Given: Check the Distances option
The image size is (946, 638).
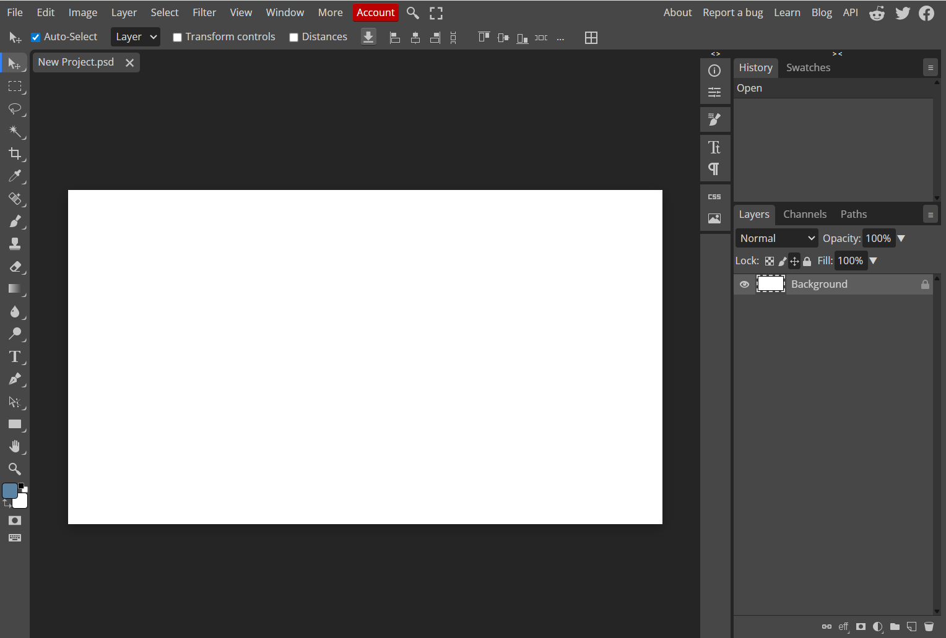Looking at the screenshot, I should pos(293,37).
